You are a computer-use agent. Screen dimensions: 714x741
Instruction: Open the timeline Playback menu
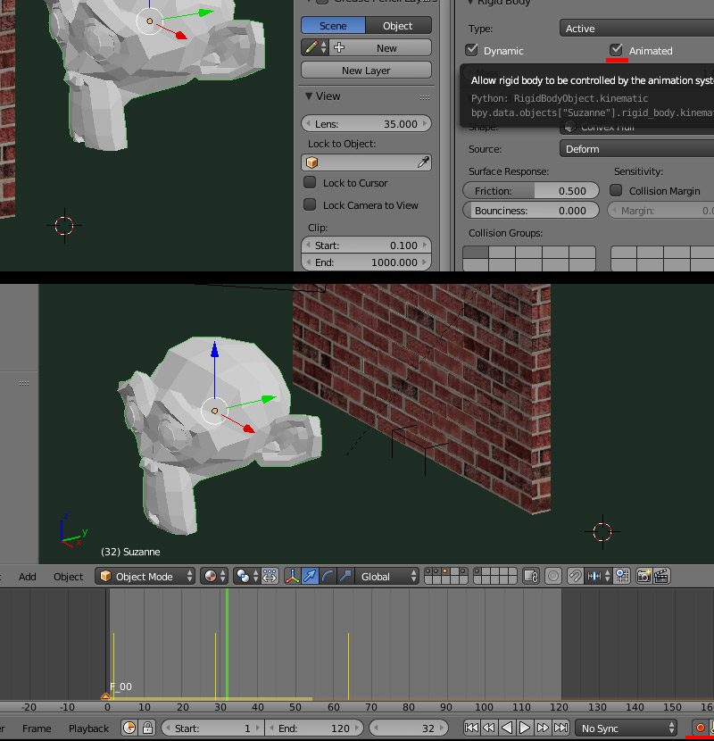[89, 729]
